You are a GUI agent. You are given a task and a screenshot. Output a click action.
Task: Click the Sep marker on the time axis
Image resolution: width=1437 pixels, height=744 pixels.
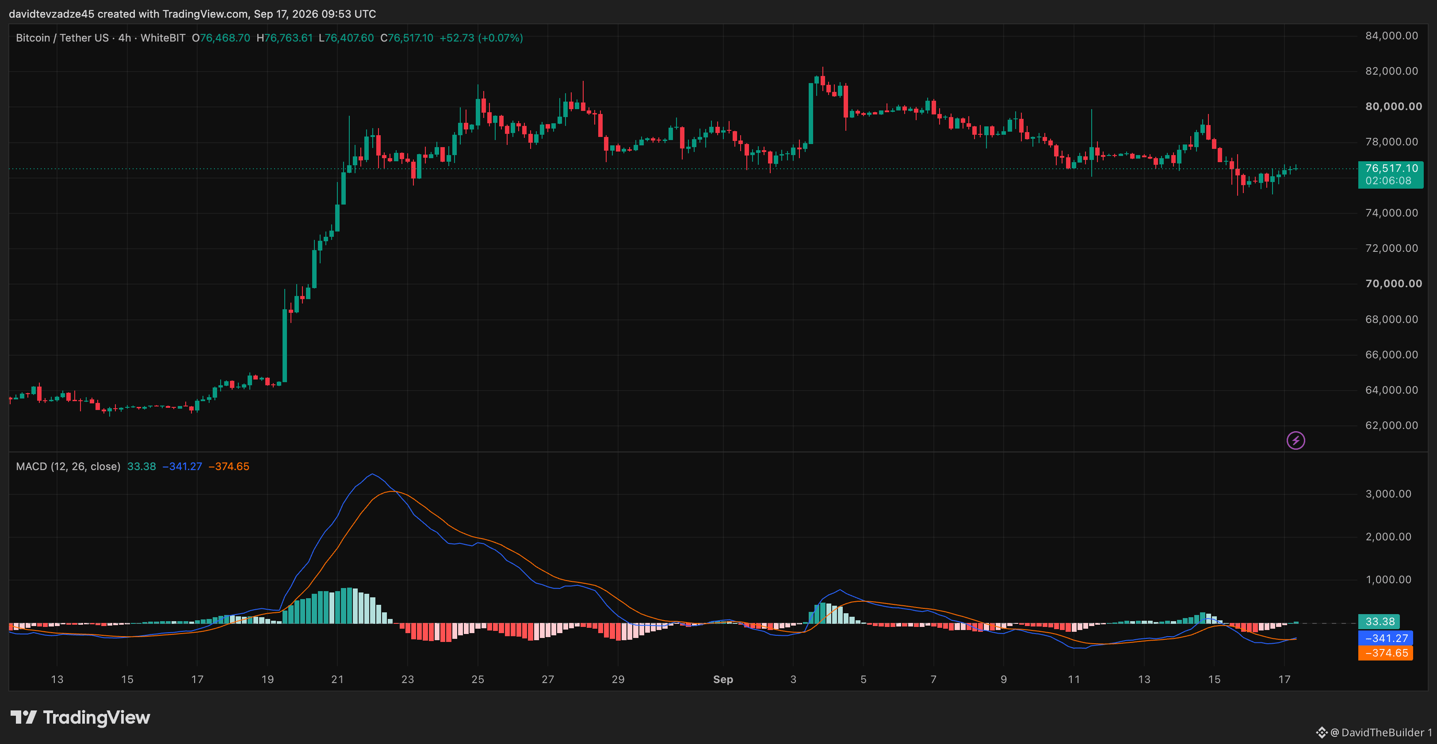click(723, 679)
